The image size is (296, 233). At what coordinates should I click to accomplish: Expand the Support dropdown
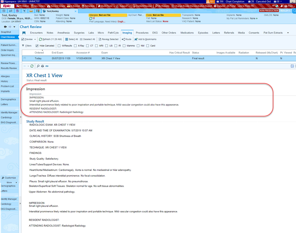point(129,6)
